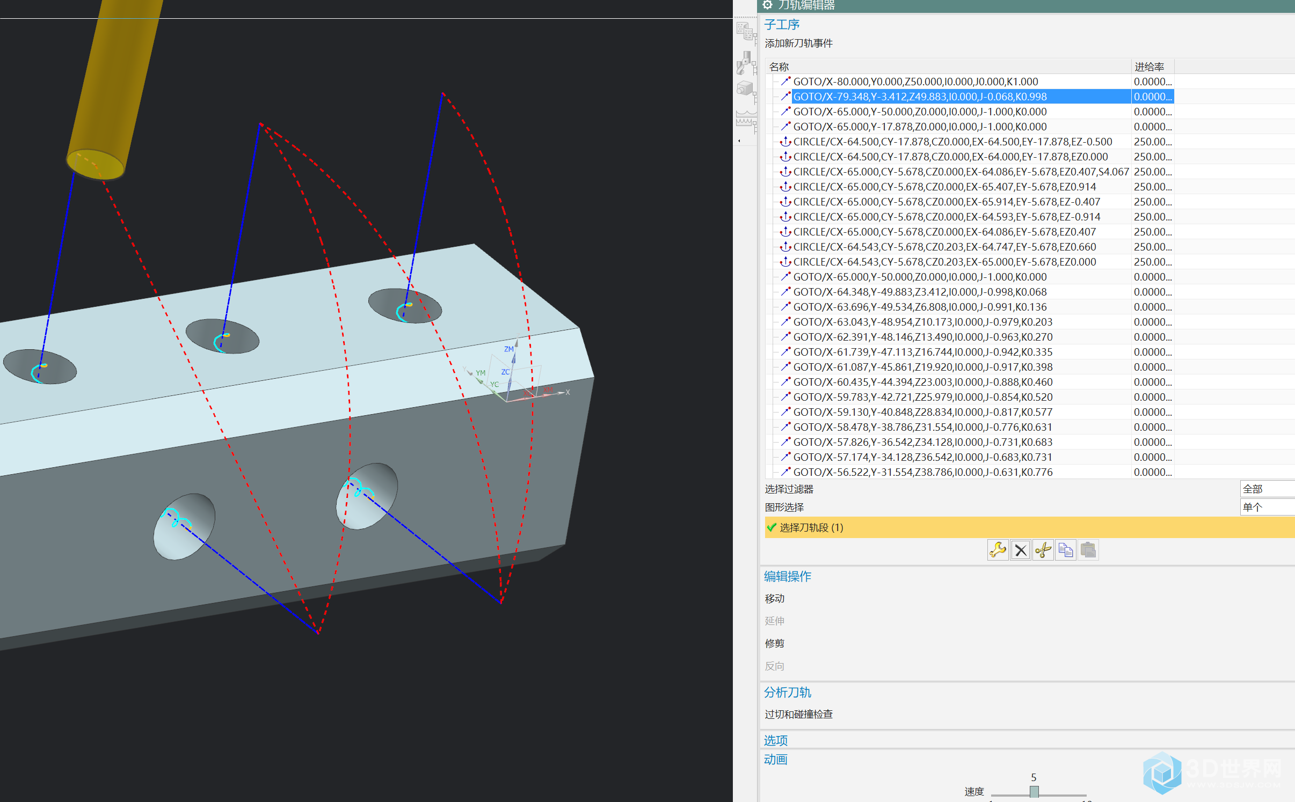Click the greyed clipboard paste icon

click(1088, 550)
